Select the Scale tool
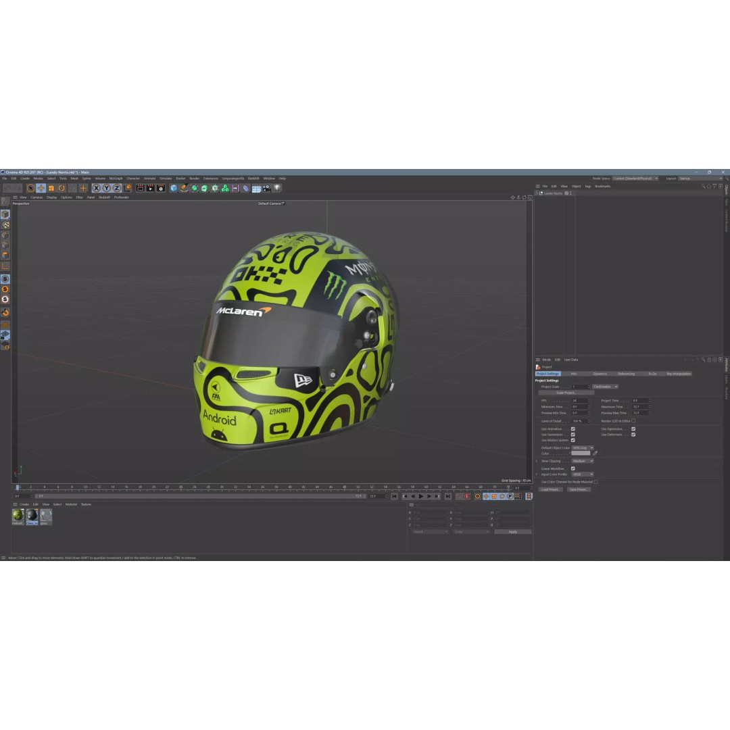The height and width of the screenshot is (730, 730). coord(50,188)
